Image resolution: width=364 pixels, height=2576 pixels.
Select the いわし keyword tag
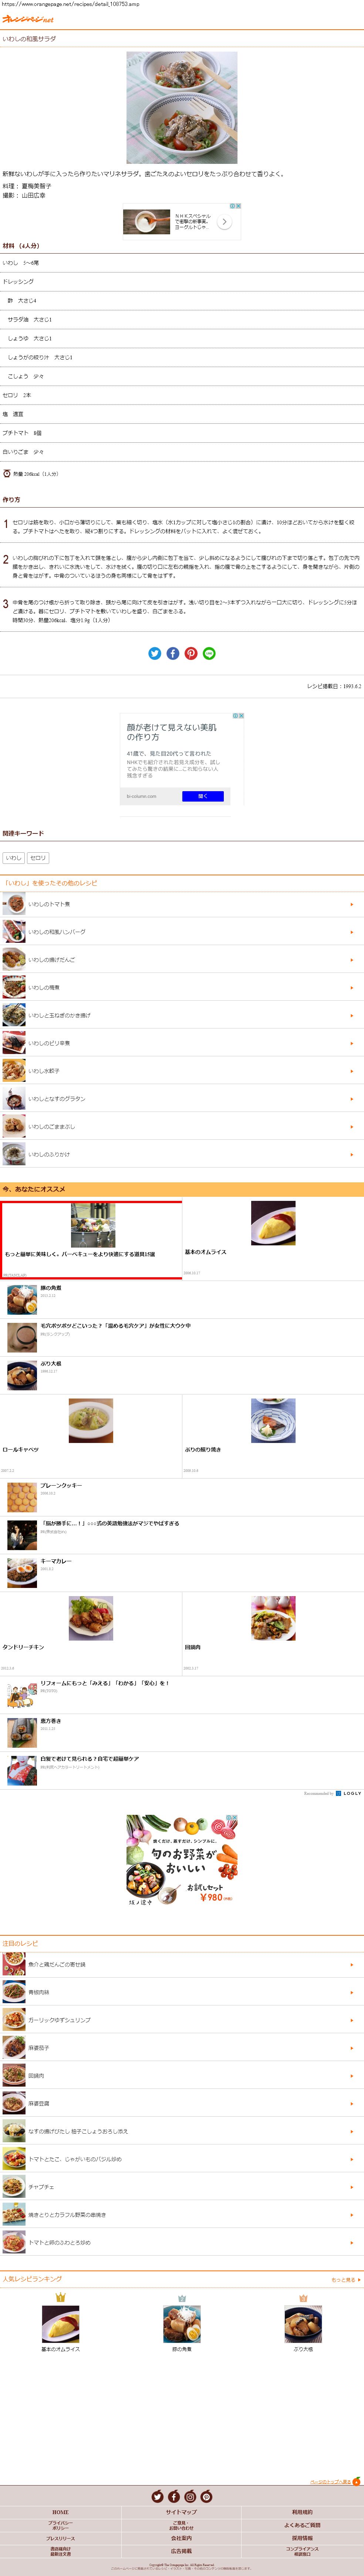[13, 858]
